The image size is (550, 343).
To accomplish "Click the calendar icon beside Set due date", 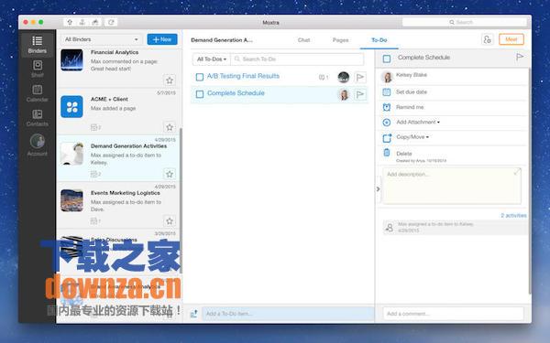I will coord(387,92).
